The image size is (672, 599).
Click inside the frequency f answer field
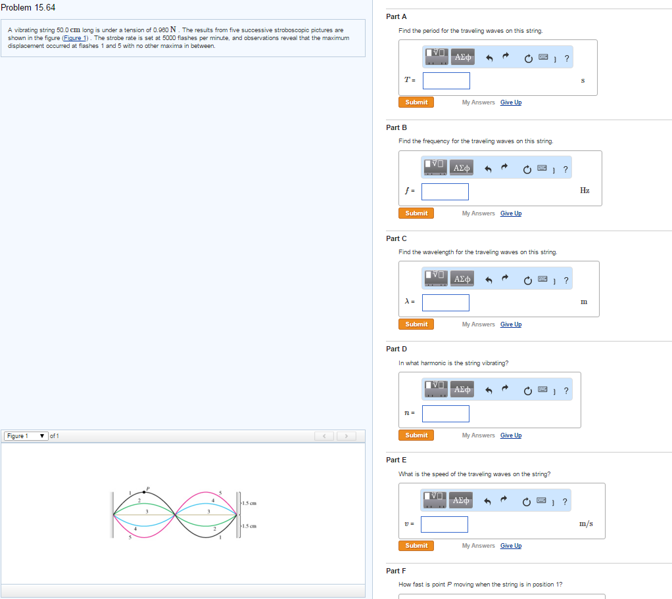point(445,191)
